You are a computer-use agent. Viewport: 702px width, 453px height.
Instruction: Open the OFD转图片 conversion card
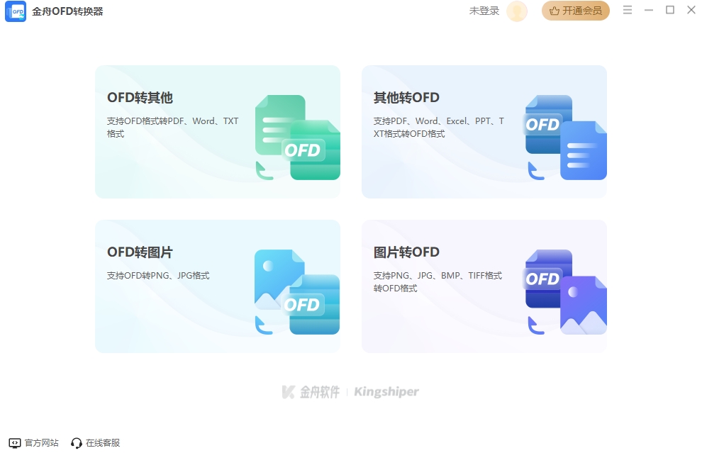click(218, 285)
